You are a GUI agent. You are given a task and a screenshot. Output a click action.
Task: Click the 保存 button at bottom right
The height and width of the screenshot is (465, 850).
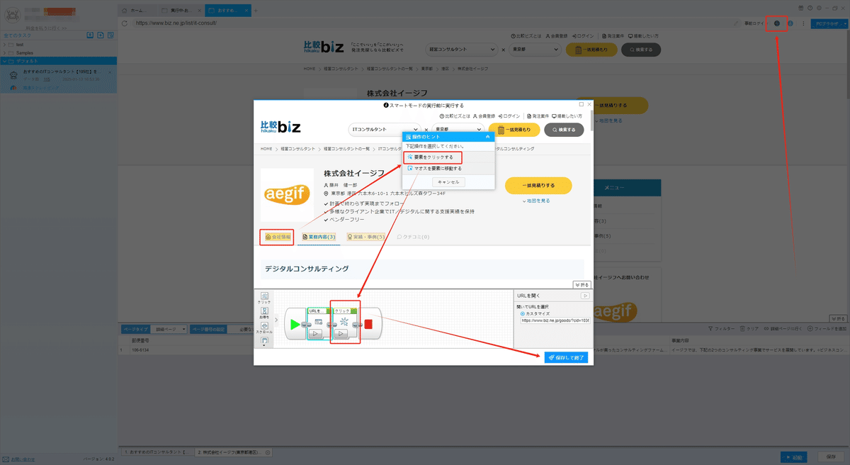[832, 456]
